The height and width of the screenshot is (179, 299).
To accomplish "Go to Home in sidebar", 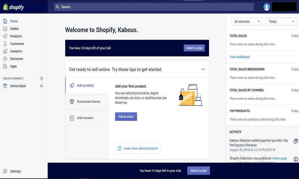I will (14, 21).
